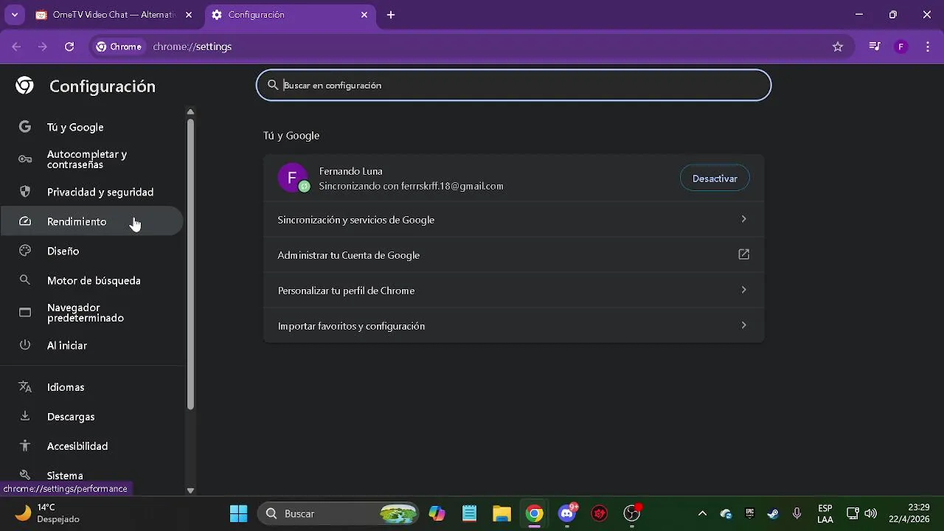Reload the page

click(69, 46)
